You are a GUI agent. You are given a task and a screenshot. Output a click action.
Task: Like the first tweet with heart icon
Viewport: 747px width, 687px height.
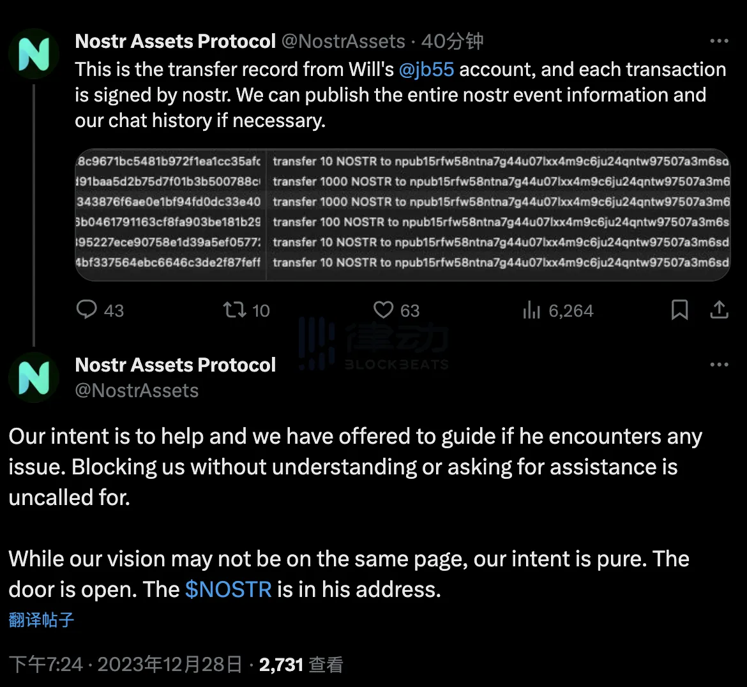click(383, 310)
